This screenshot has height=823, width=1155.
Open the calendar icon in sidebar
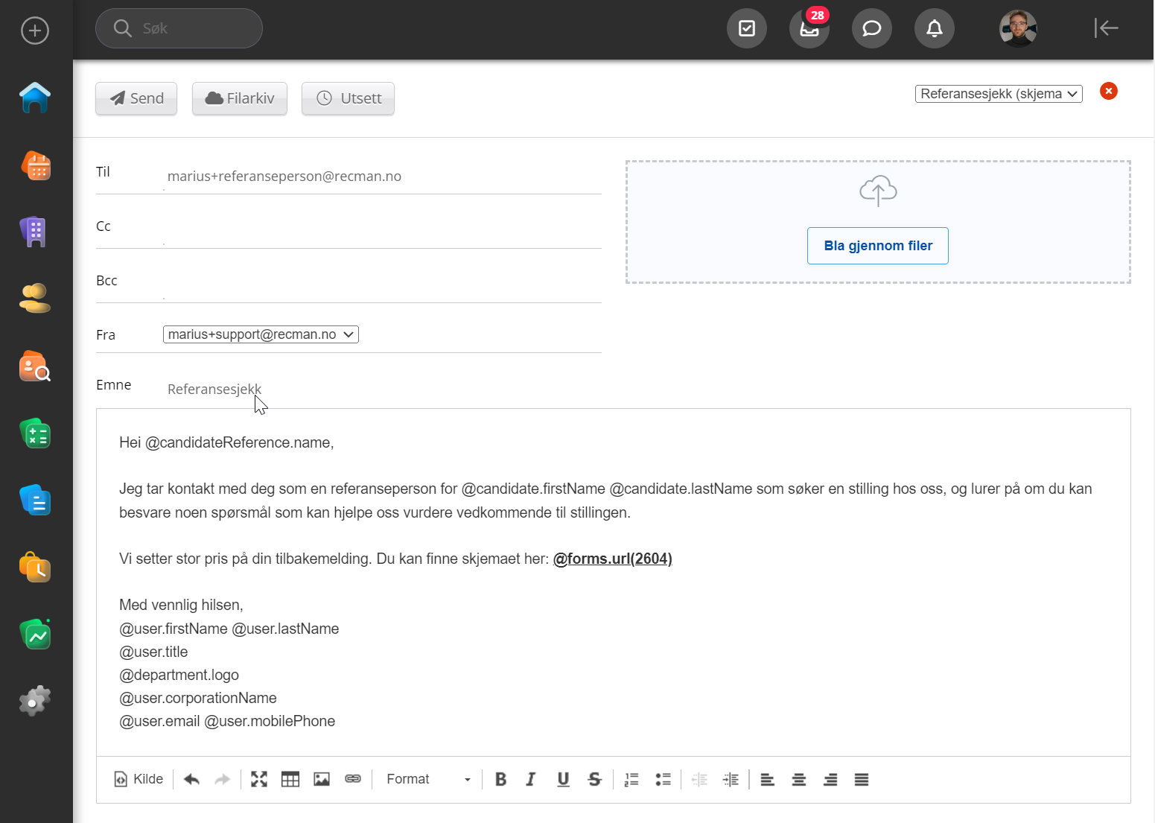(x=35, y=165)
